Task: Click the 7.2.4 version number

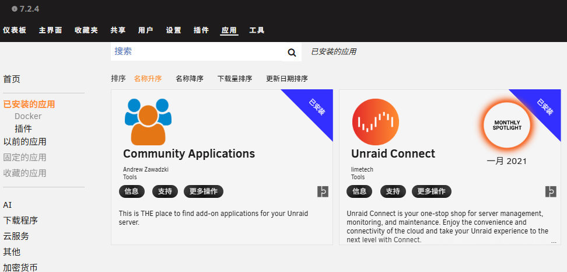Action: 30,9
